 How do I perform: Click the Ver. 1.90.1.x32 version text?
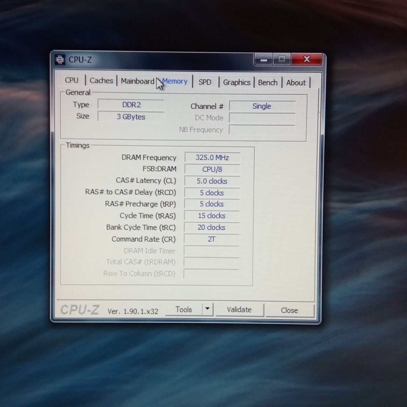pyautogui.click(x=133, y=311)
